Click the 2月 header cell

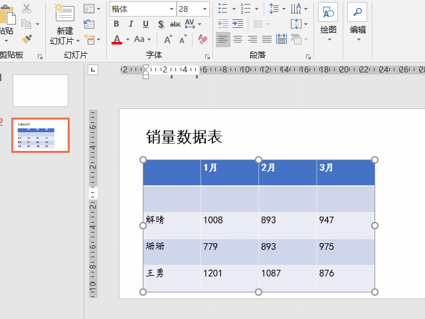(x=288, y=173)
